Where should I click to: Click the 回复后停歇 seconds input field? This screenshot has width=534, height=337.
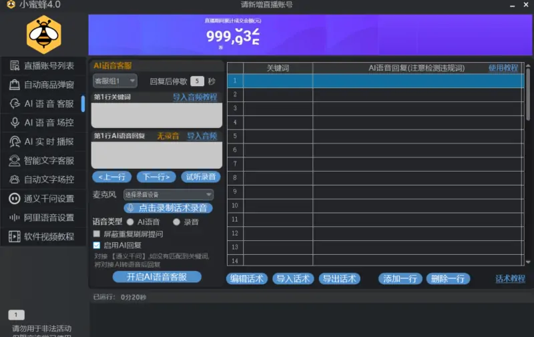point(197,81)
